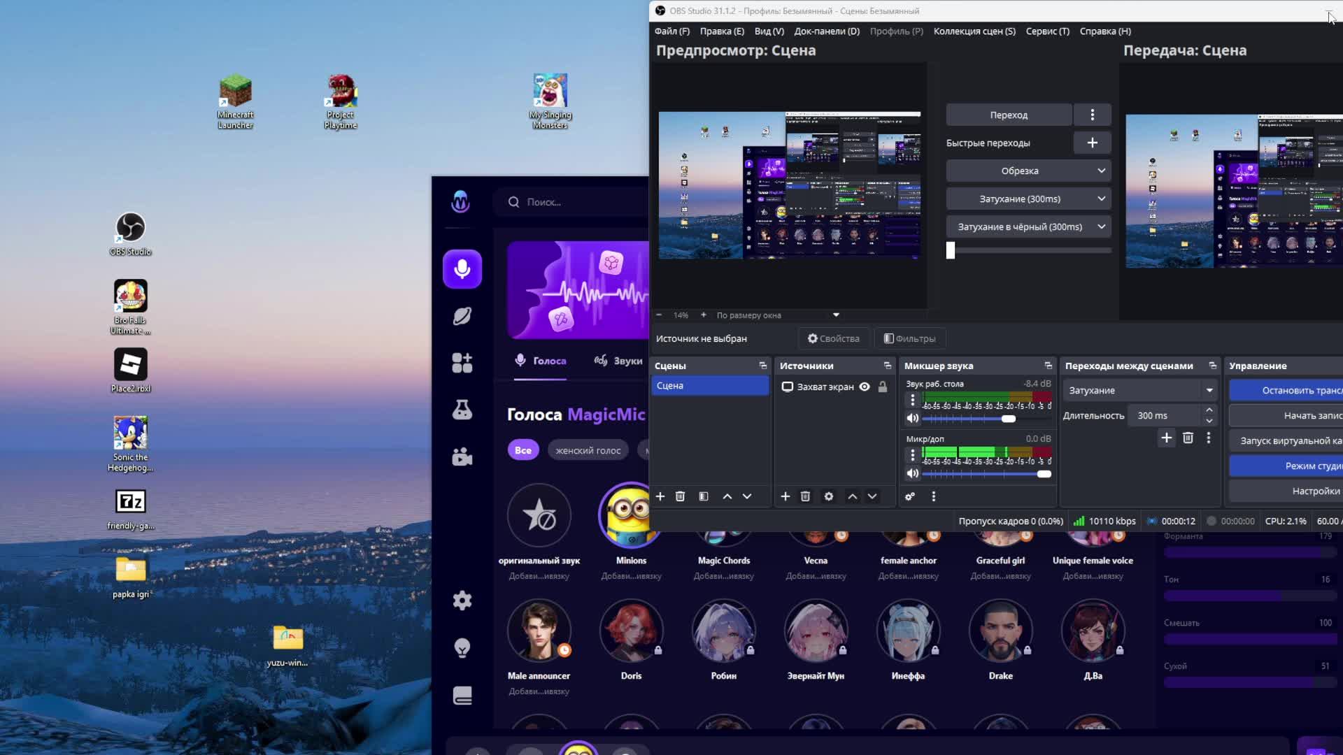Open the MagicMic voice changer microphone tab
1343x755 pixels.
[x=462, y=269]
